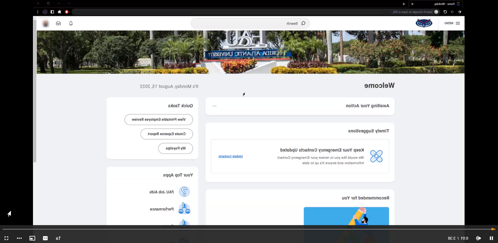Click the video progress handle
This screenshot has width=498, height=243.
click(493, 229)
